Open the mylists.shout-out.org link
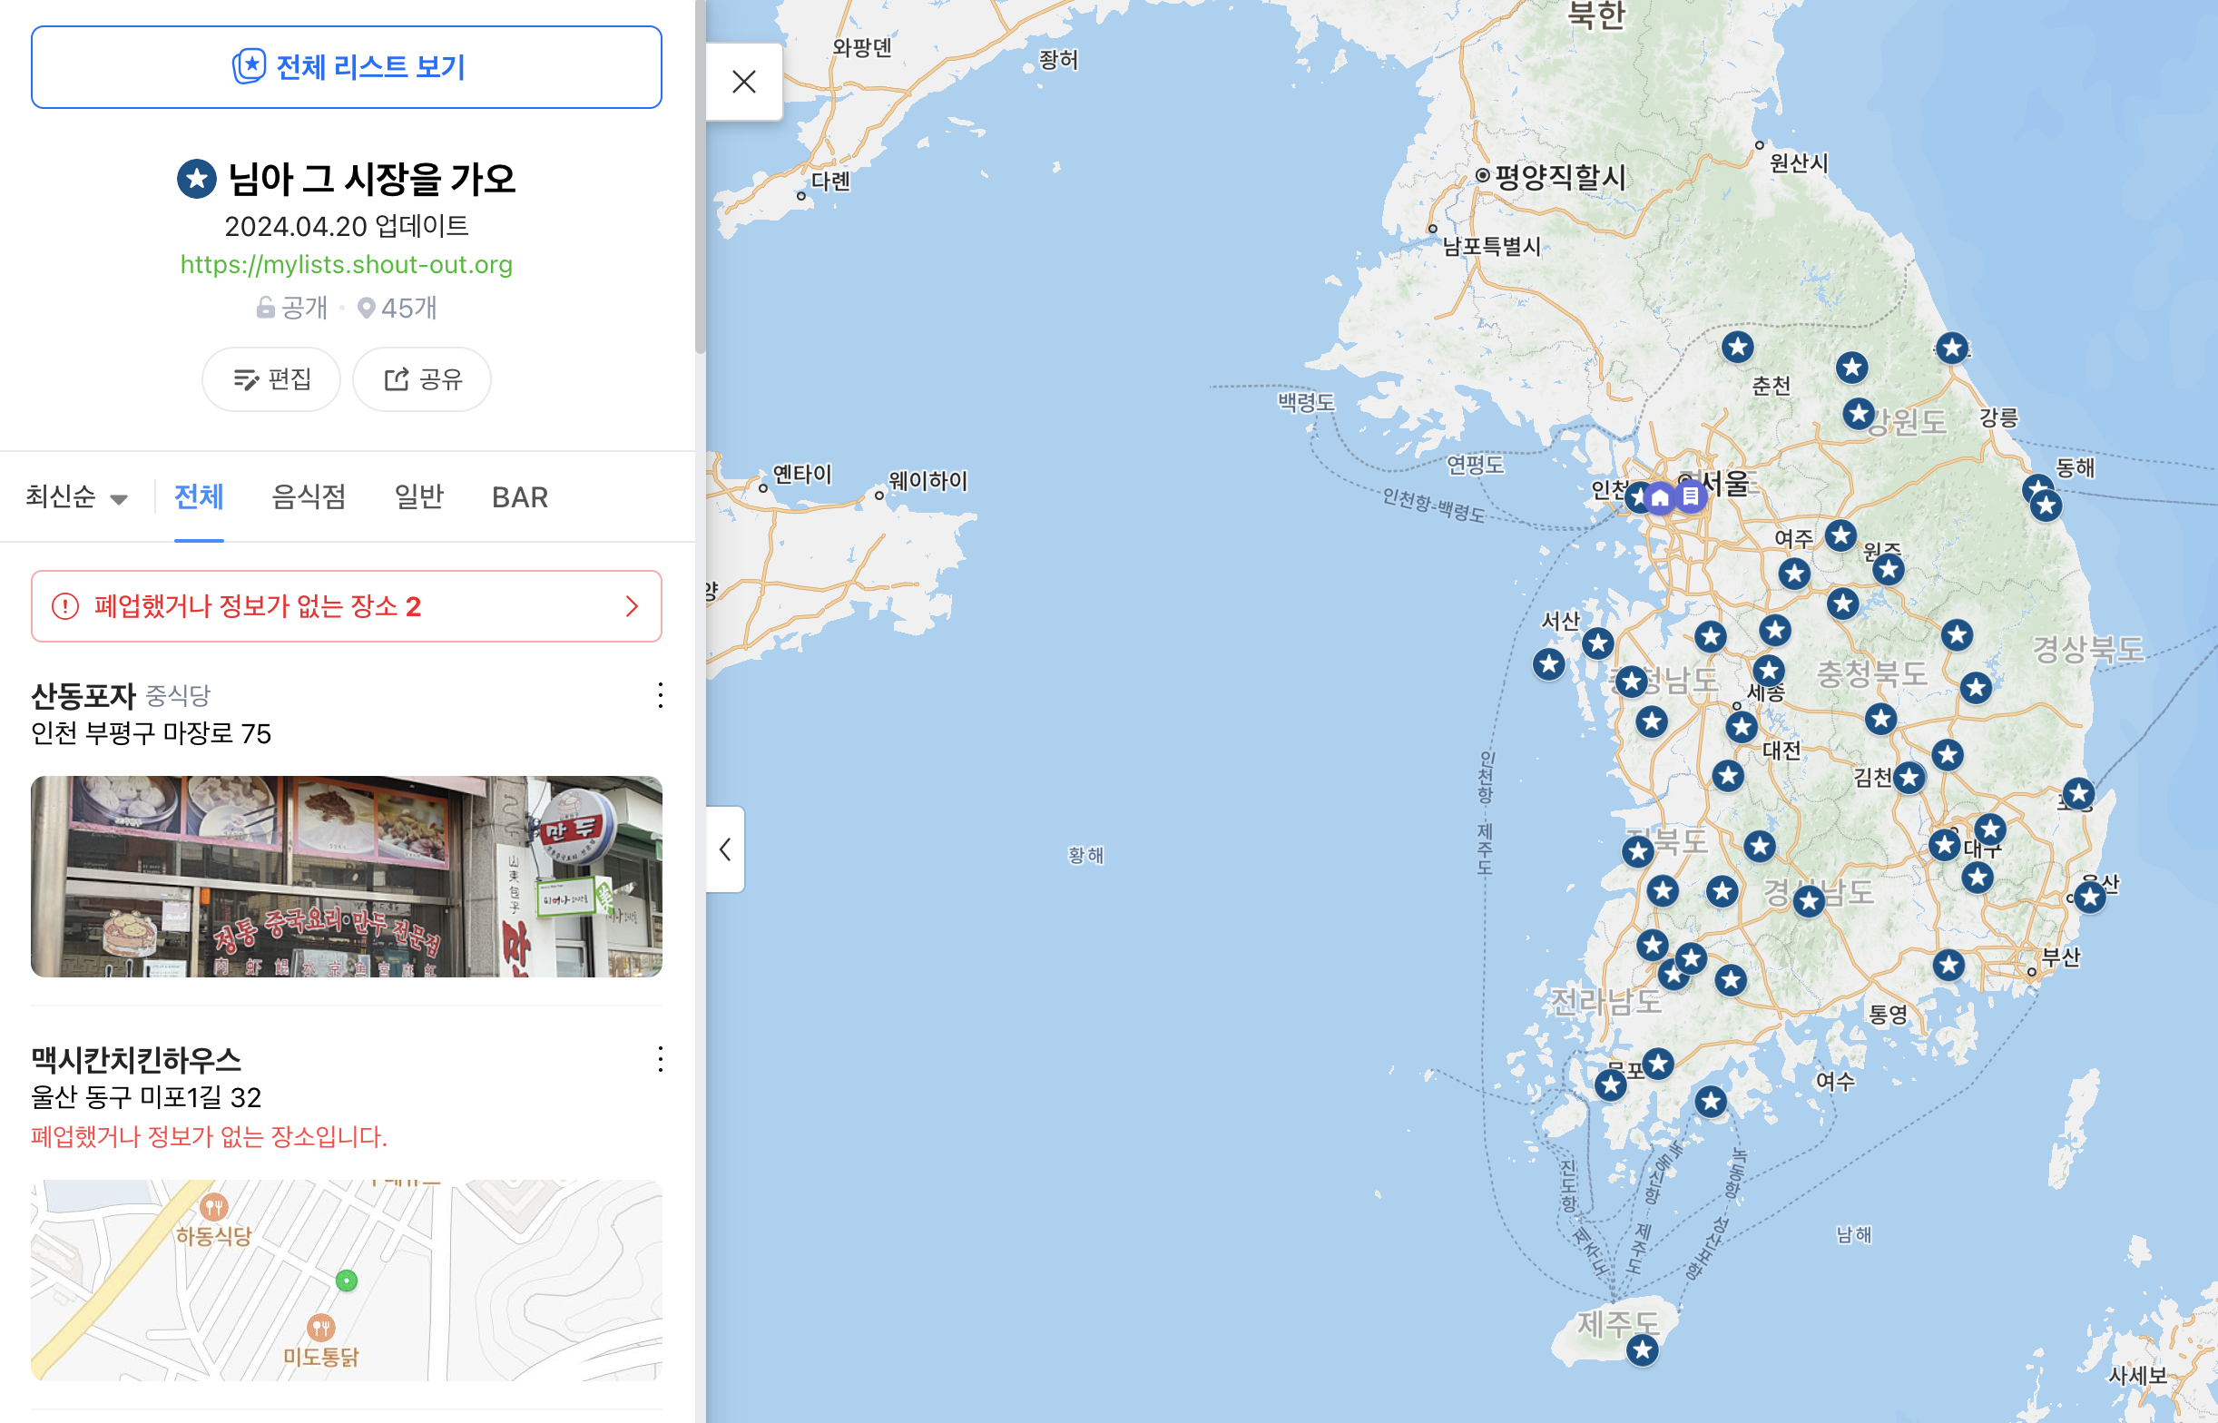Viewport: 2218px width, 1423px height. coord(347,264)
